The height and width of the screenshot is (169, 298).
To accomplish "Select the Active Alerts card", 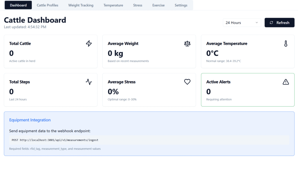I will point(247,90).
